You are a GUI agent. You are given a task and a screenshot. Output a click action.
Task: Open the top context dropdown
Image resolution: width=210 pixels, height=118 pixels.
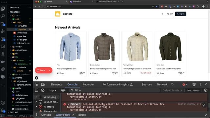pyautogui.click(x=53, y=90)
